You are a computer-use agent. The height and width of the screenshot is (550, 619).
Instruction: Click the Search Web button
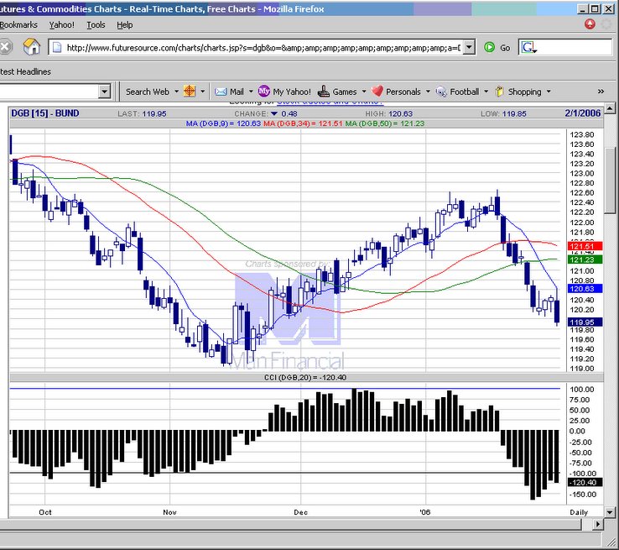(x=148, y=92)
